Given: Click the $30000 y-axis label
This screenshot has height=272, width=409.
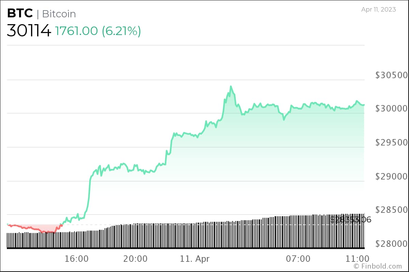Looking at the screenshot, I should pos(391,109).
